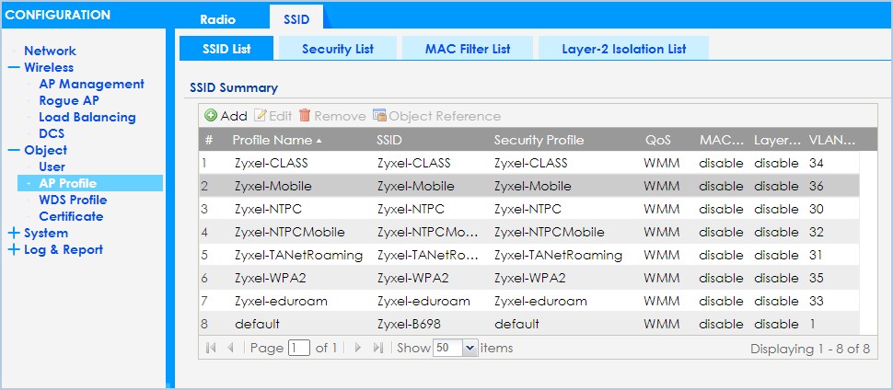This screenshot has height=390, width=893.
Task: Click the Displaying 1 - 8 of 8 text
Action: [810, 349]
